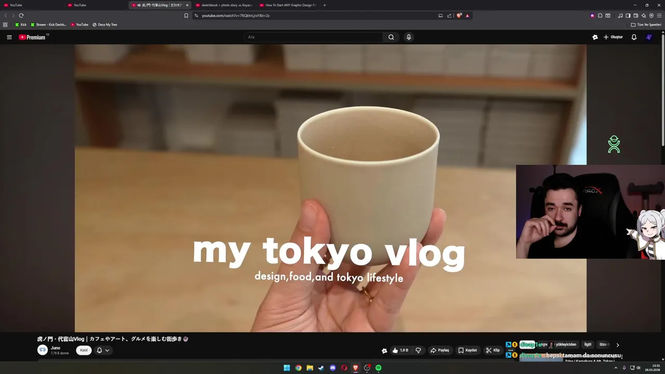This screenshot has width=665, height=374.
Task: Click the Katıl join button
Action: pos(84,350)
